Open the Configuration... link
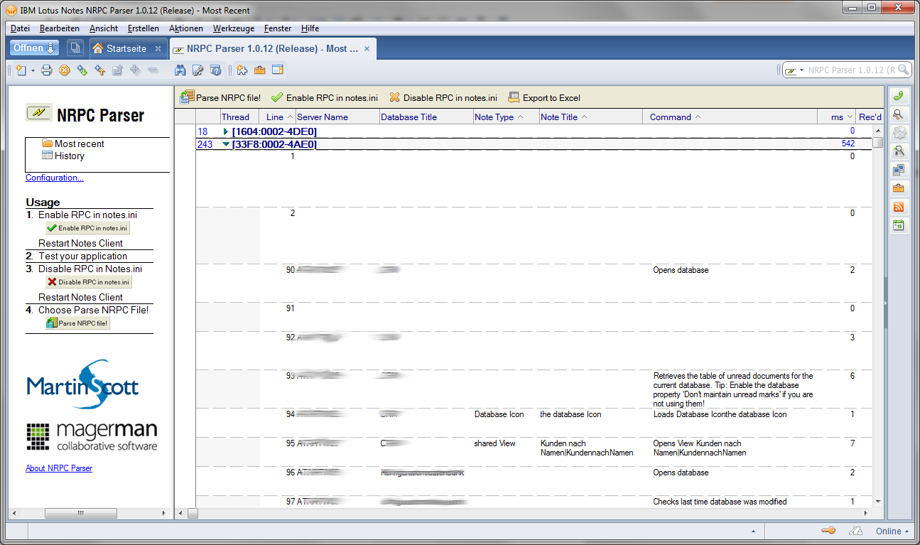 [x=55, y=178]
